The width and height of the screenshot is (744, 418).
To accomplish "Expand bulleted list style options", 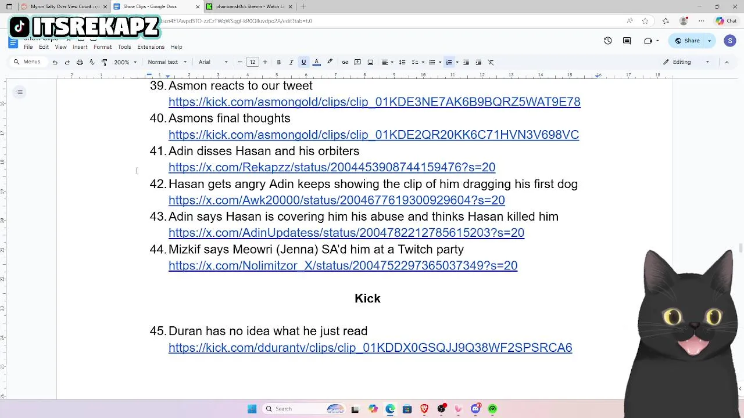I will [x=440, y=62].
